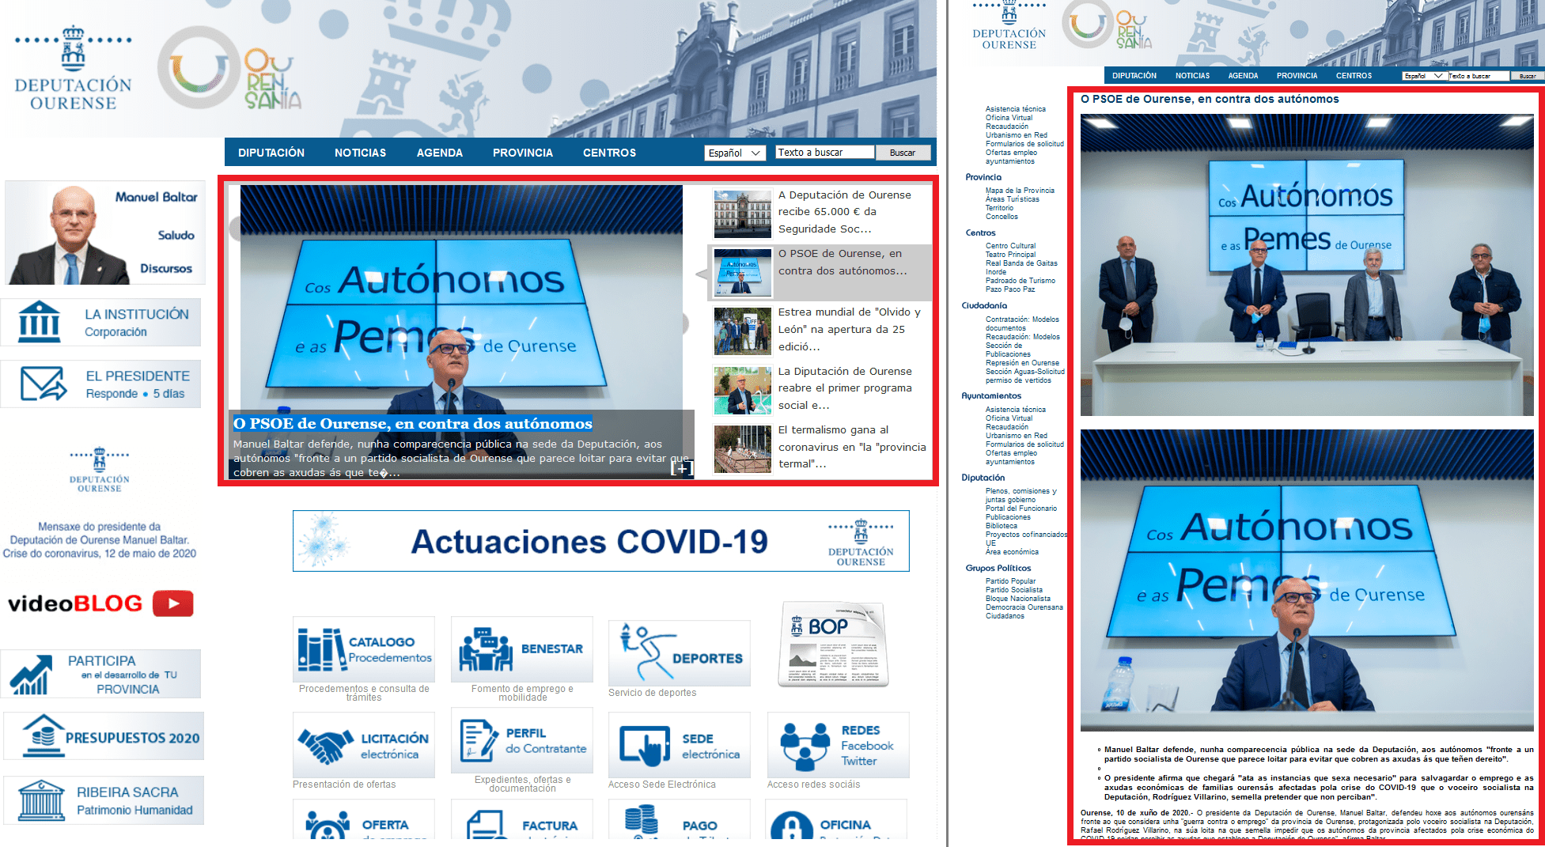Viewport: 1545px width, 847px height.
Task: Open the Presupuestos 2020 banner link
Action: pyautogui.click(x=104, y=736)
